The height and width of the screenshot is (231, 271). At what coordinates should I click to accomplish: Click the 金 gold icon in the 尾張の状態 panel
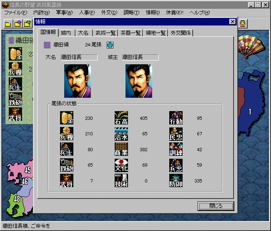click(x=67, y=118)
